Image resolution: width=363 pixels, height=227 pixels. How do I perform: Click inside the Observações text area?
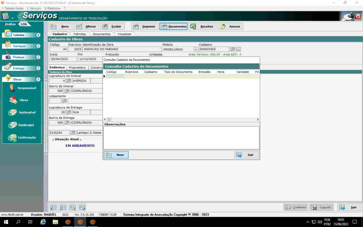(181, 138)
